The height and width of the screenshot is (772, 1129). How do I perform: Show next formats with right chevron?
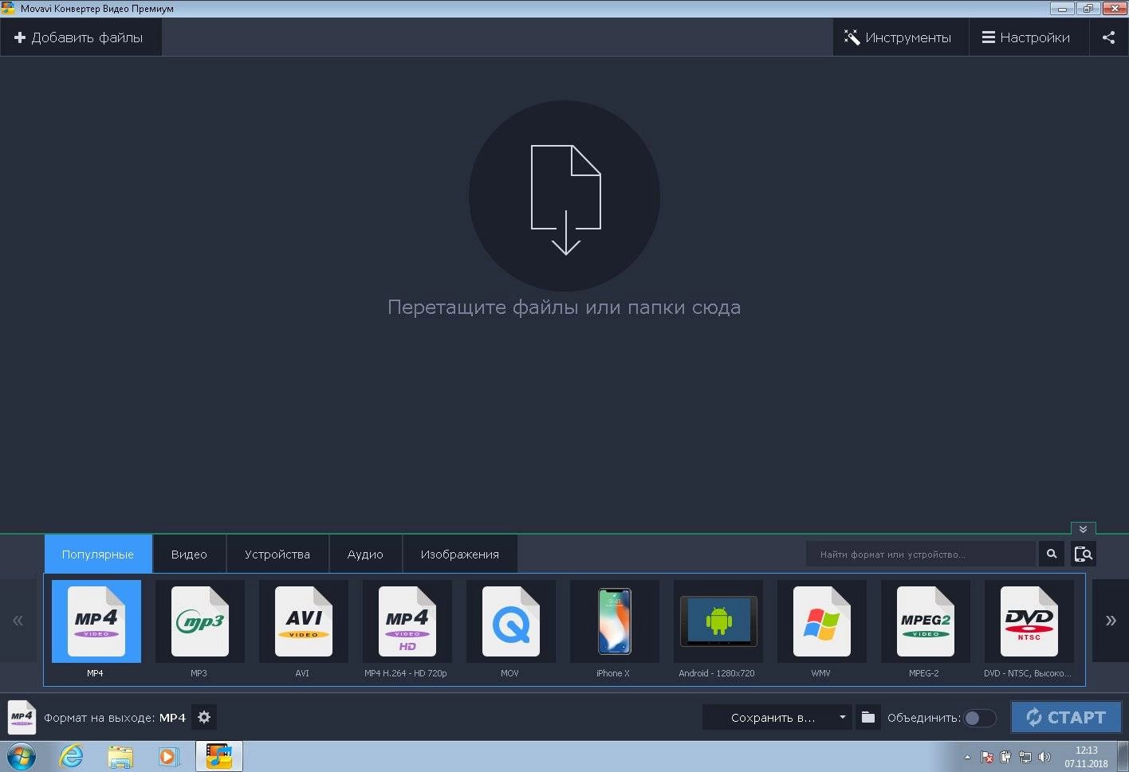click(x=1110, y=621)
